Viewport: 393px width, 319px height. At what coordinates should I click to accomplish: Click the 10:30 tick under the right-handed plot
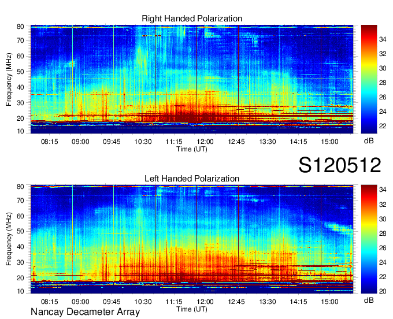143,142
